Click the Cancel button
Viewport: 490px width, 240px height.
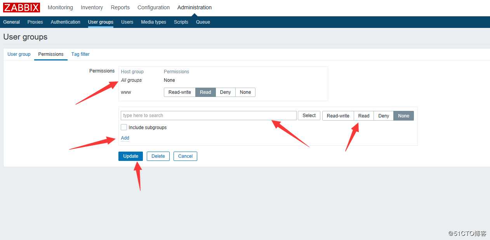[186, 156]
